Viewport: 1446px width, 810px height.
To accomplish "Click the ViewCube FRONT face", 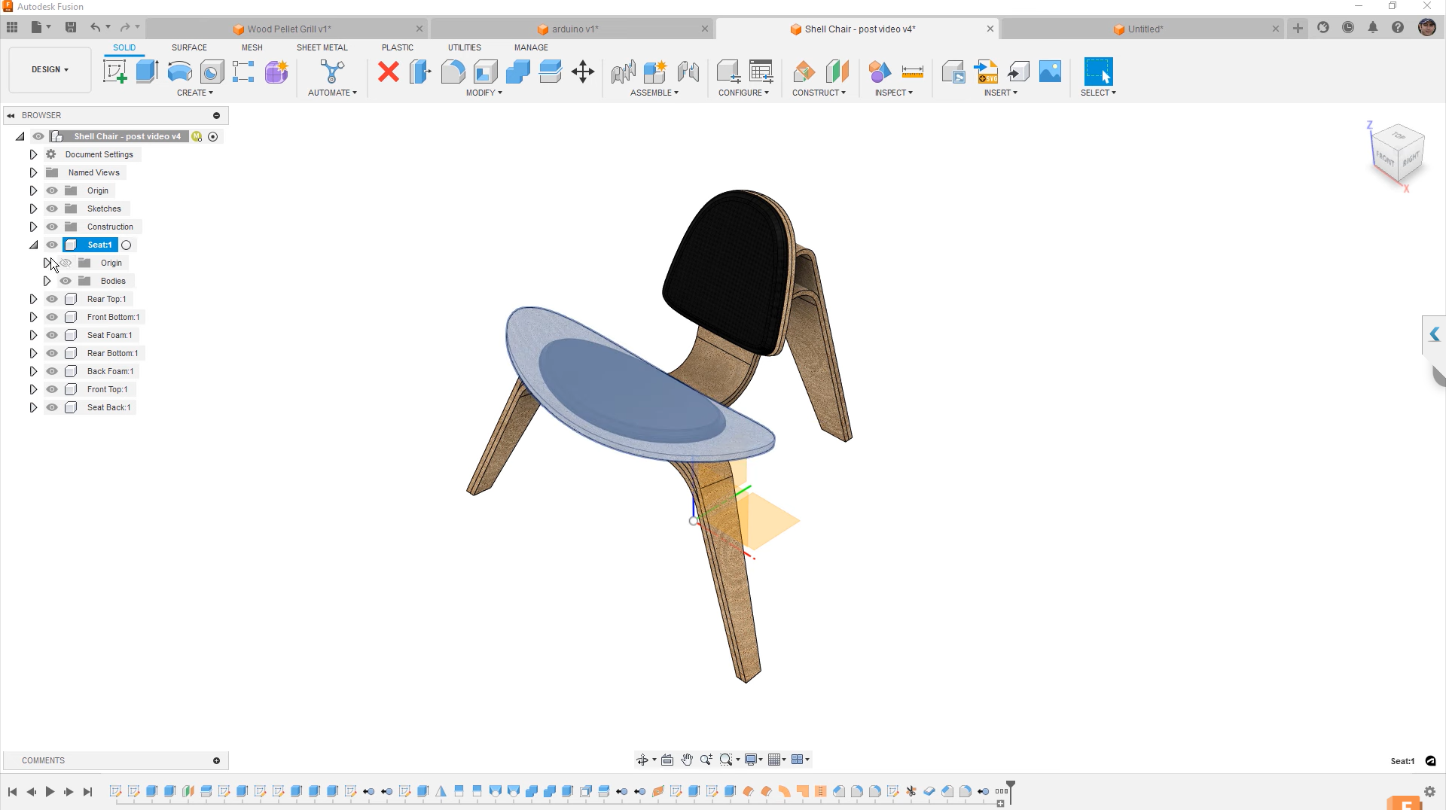I will coord(1385,159).
